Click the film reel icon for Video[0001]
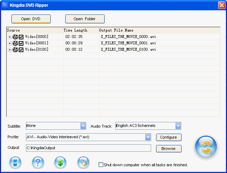The height and width of the screenshot is (173, 227). click(15, 43)
